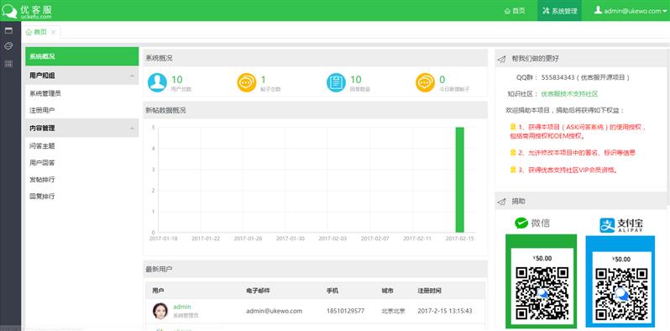The height and width of the screenshot is (331, 670).
Task: Click the blue user total icon
Action: pos(157,82)
